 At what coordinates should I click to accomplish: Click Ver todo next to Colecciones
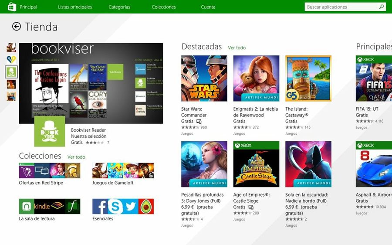tap(76, 157)
